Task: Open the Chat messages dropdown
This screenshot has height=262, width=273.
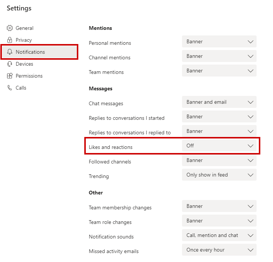Action: (219, 102)
